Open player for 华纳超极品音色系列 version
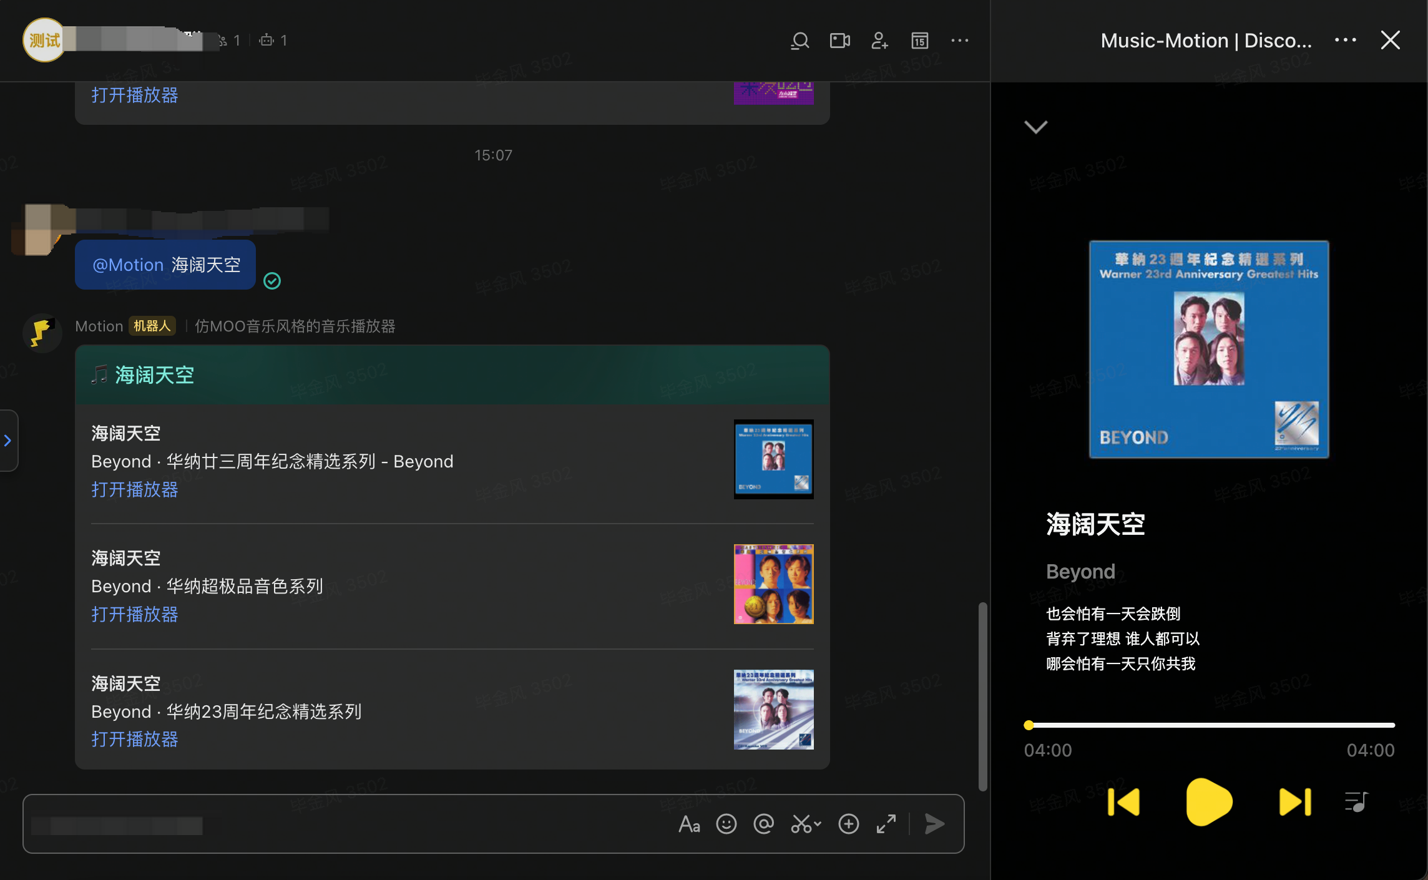1428x880 pixels. [x=134, y=615]
